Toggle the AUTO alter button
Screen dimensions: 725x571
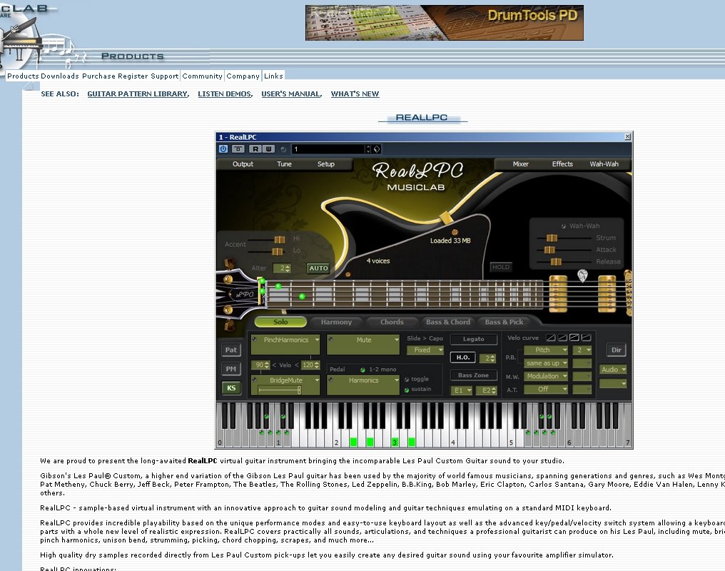[318, 268]
